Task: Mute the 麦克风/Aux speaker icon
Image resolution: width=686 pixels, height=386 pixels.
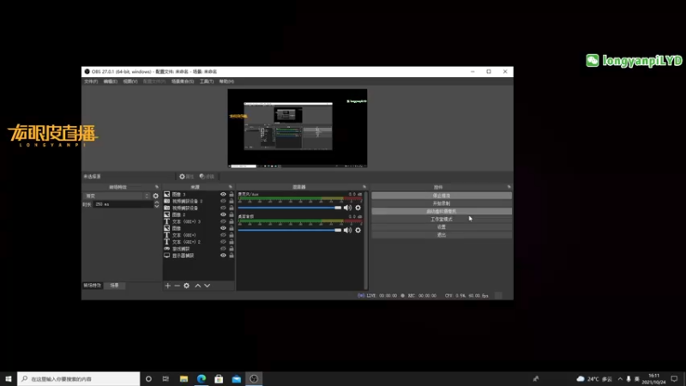Action: (347, 208)
